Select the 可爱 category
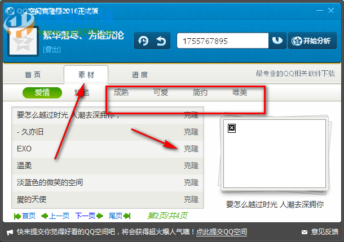 click(x=161, y=92)
